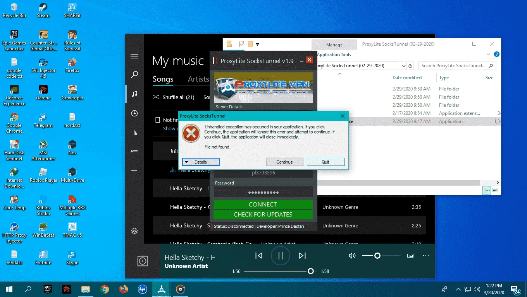The height and width of the screenshot is (297, 527).
Task: Click the song seek bar handle
Action: click(x=310, y=271)
